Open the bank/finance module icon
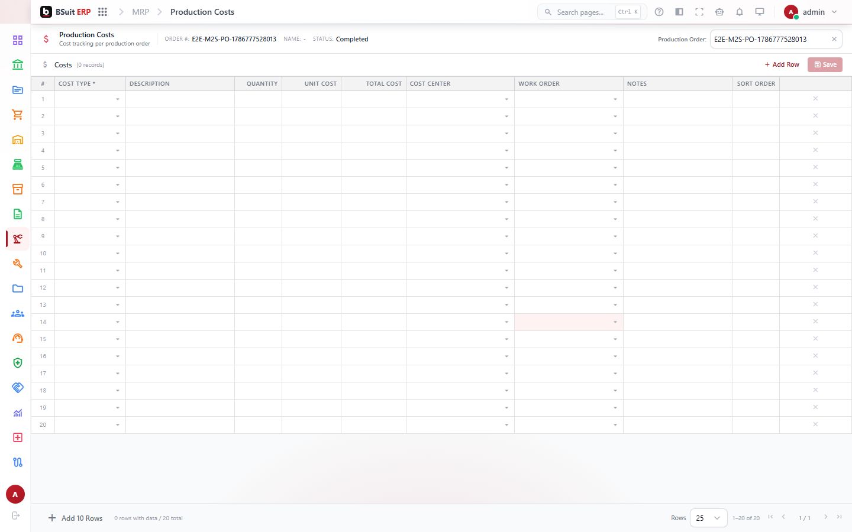852x532 pixels. [x=18, y=65]
